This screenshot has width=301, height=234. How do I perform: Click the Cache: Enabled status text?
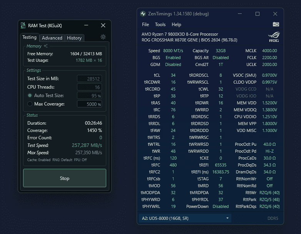coord(39,160)
